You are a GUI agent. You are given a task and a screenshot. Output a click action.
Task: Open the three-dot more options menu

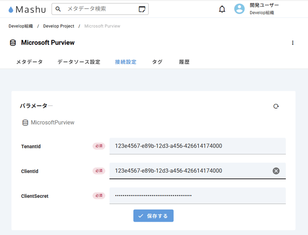click(x=293, y=43)
